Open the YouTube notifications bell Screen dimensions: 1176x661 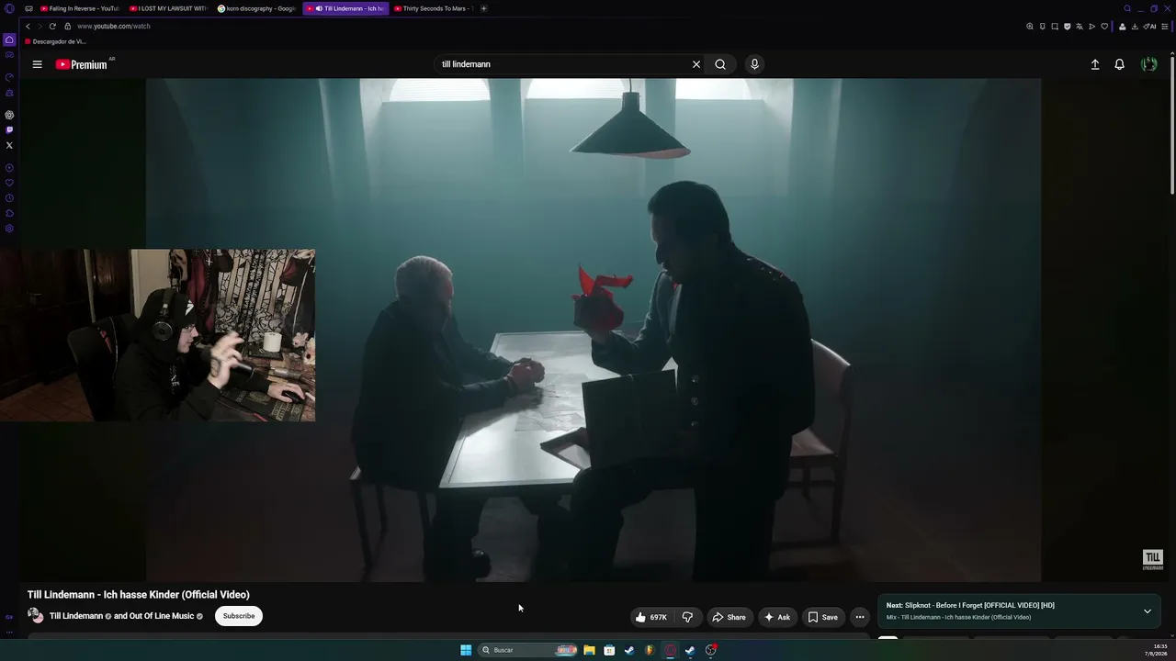tap(1119, 64)
